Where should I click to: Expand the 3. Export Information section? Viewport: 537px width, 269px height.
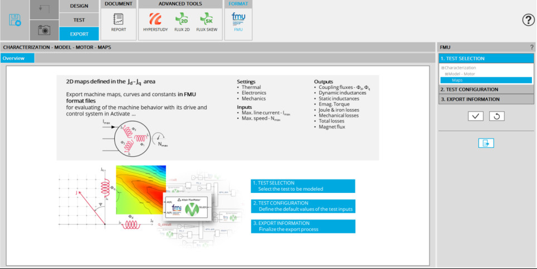(486, 99)
